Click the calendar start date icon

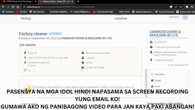click(83, 53)
